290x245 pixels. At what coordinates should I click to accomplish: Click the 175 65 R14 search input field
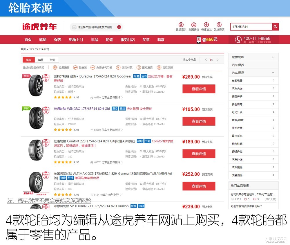[x=251, y=27]
